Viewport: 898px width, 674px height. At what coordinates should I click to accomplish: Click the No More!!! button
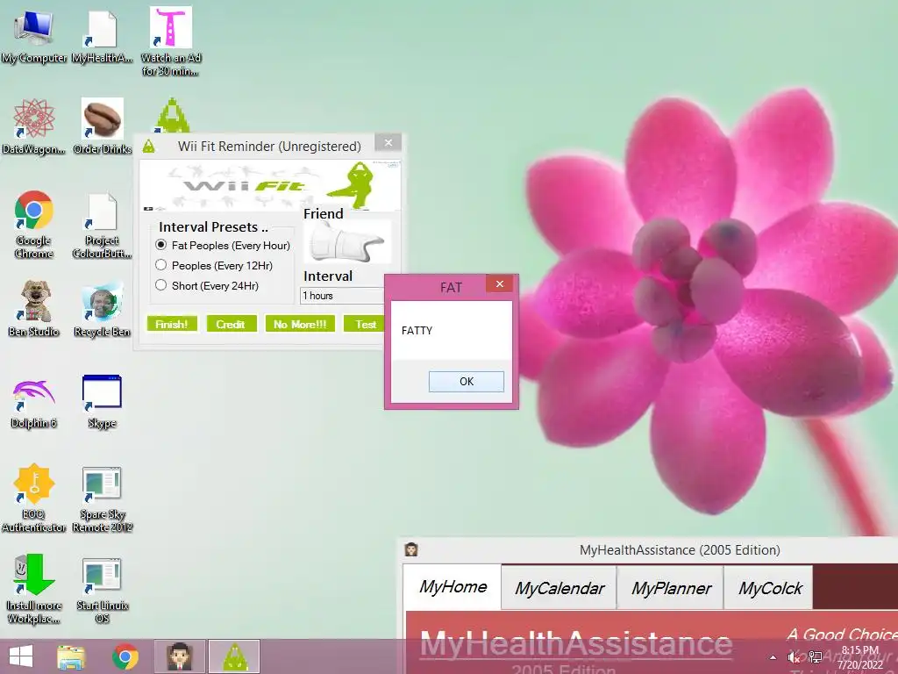[x=300, y=324]
